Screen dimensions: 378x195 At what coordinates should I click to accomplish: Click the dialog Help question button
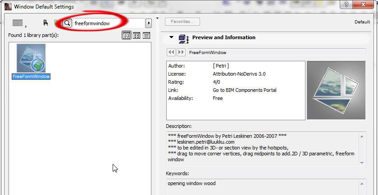346,5
